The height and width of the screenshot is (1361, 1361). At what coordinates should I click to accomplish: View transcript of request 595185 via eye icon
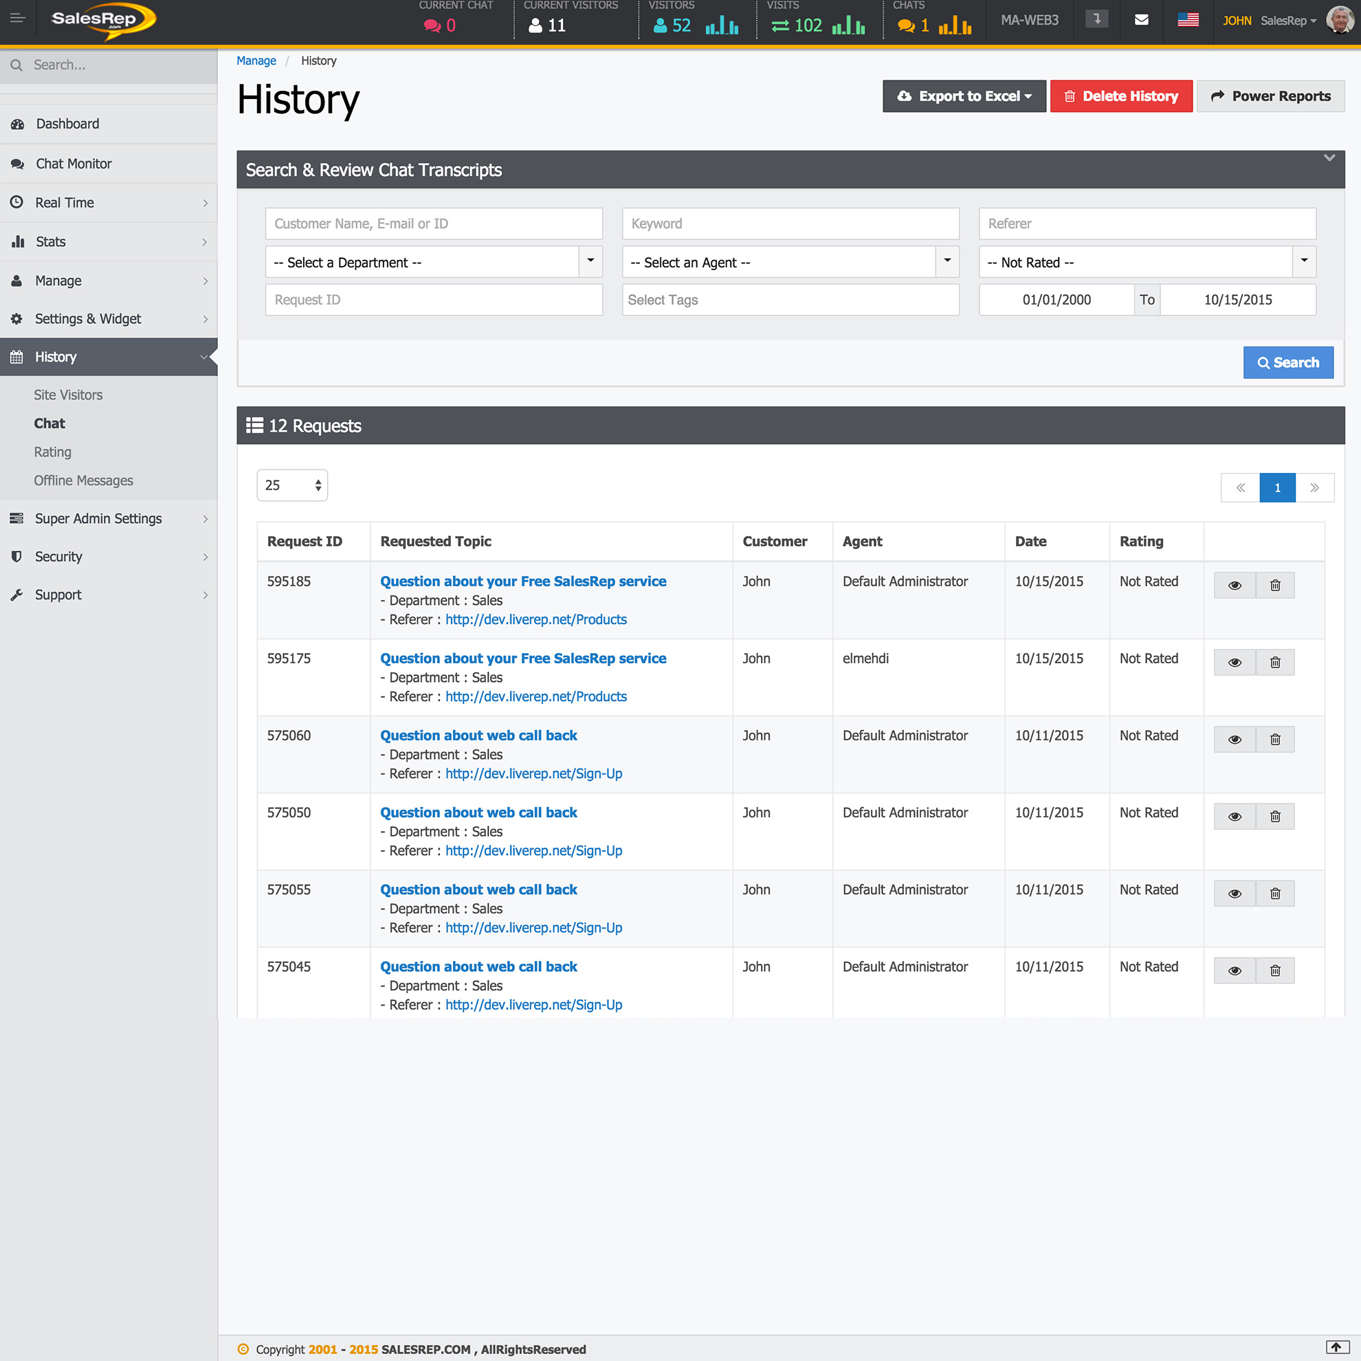(x=1235, y=586)
